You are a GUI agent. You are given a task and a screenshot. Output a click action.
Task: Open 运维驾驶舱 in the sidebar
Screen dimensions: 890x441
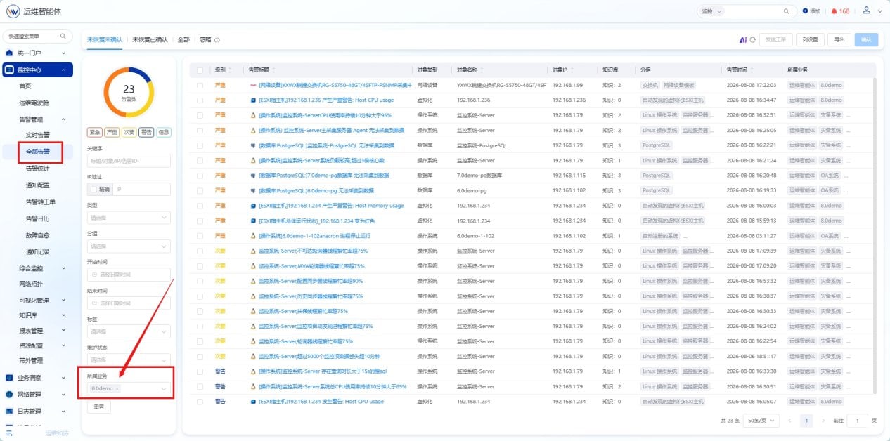click(34, 103)
